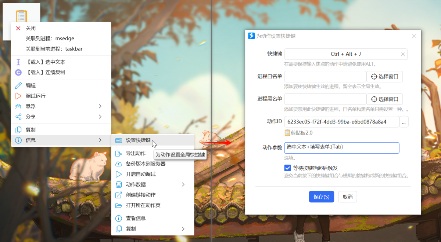Viewport: 441px width, 242px height.
Task: Click the 快捷键 input showing Ctrl + Alt + J
Action: coord(346,54)
